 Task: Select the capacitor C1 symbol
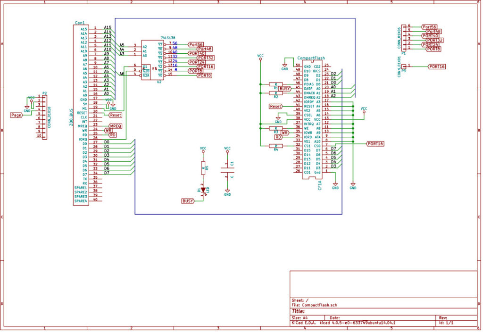pyautogui.click(x=228, y=170)
